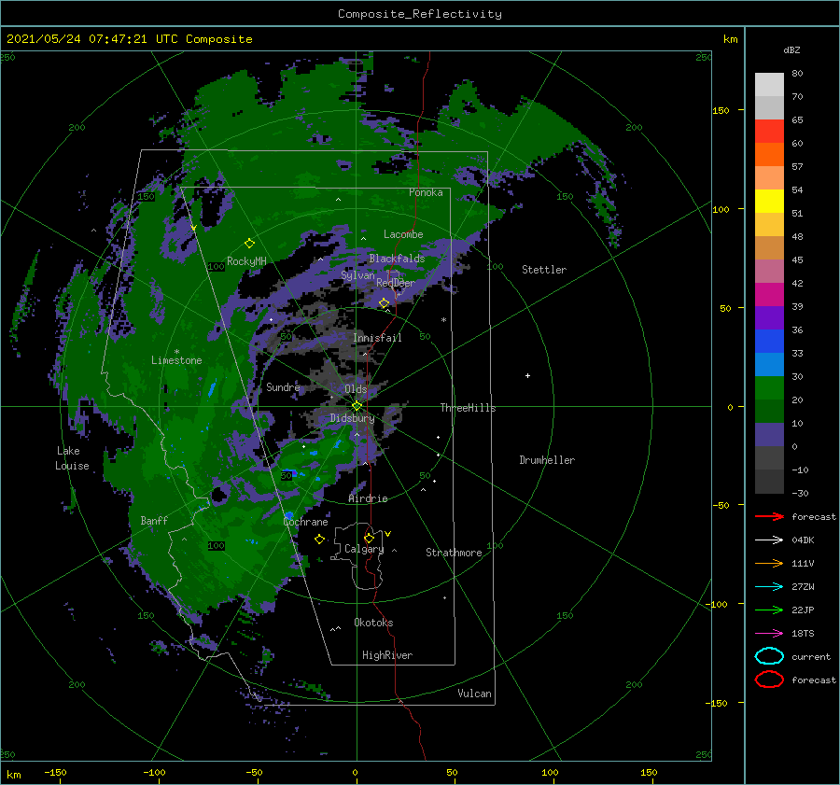The width and height of the screenshot is (840, 785).
Task: Click the RockyMH label
Action: (x=246, y=261)
